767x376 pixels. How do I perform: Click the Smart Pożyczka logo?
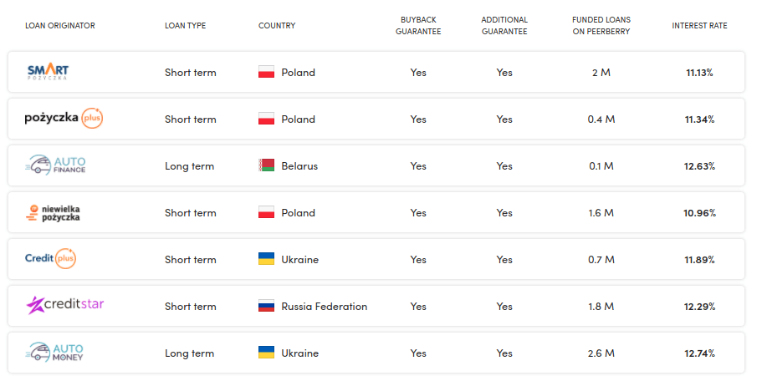(48, 72)
